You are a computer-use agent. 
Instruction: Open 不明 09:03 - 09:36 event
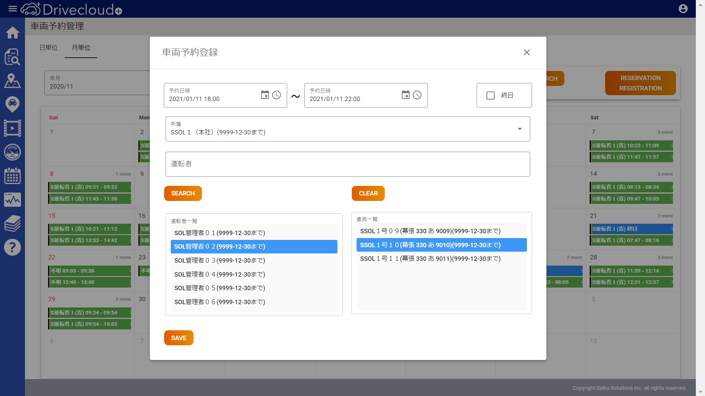[90, 271]
